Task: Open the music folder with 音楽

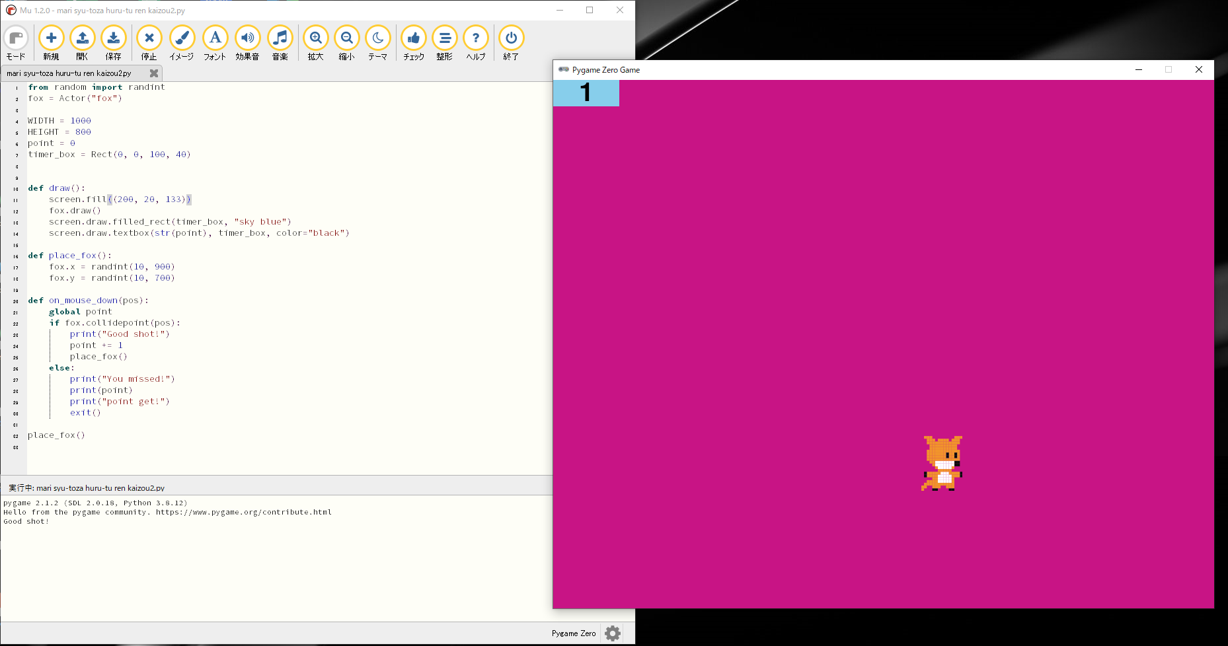Action: coord(280,43)
